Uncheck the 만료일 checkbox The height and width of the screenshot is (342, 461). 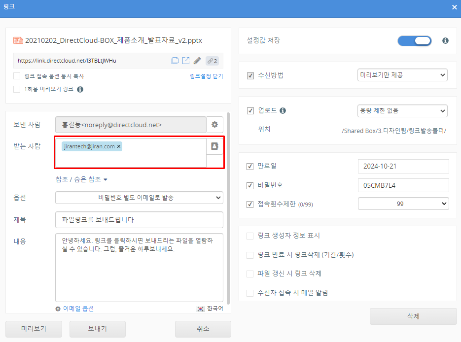pyautogui.click(x=250, y=167)
